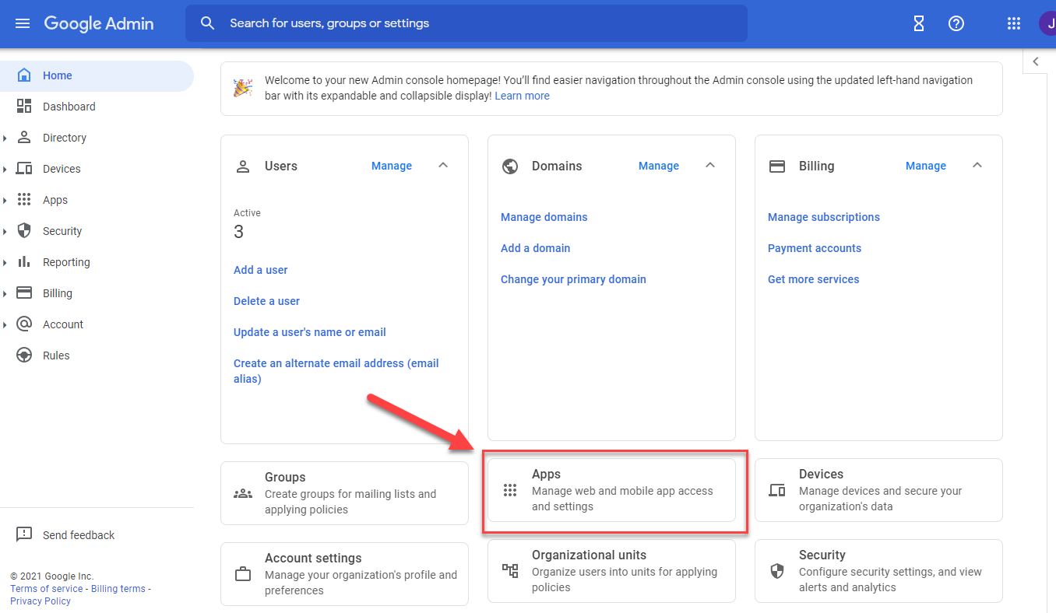Expand the Security sidebar section arrow
Screen dimensions: 1056x613
pos(5,232)
